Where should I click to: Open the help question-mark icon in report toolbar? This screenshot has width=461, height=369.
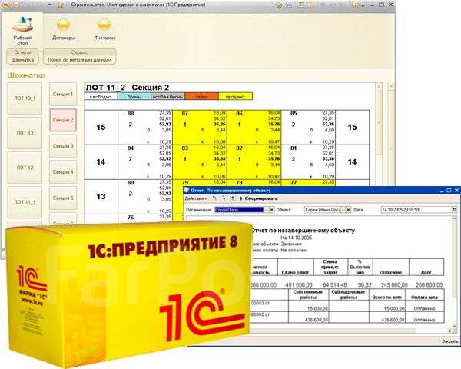click(232, 198)
